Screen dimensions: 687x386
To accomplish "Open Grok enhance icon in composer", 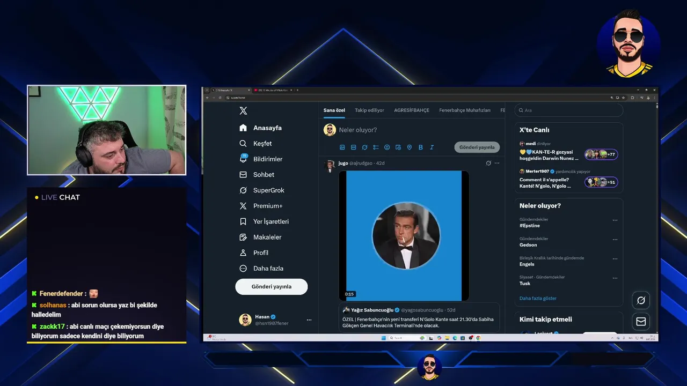I will click(364, 147).
